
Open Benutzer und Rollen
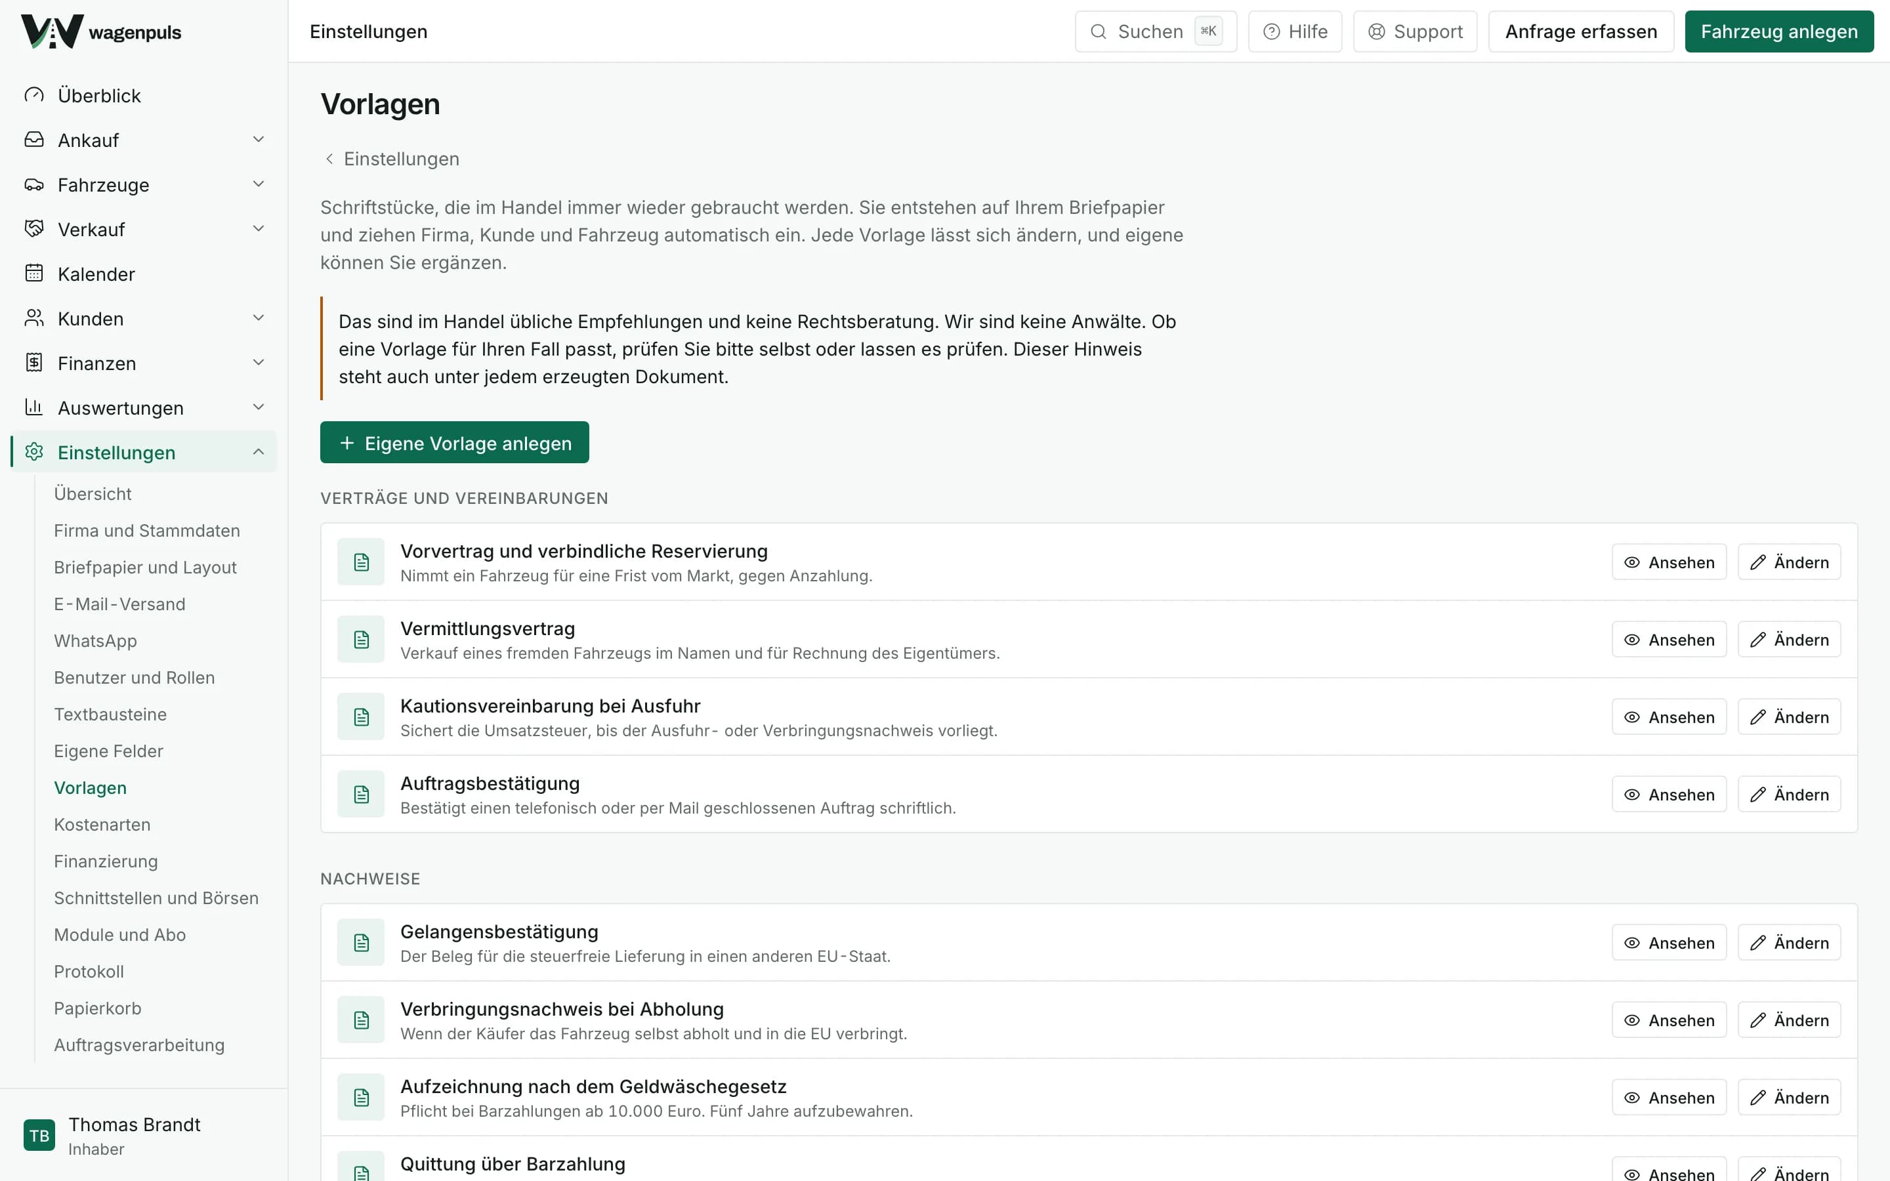[x=135, y=677]
